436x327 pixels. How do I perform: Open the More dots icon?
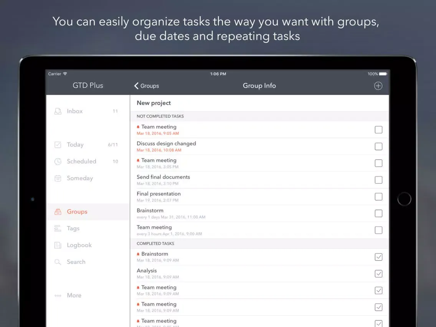tap(58, 295)
